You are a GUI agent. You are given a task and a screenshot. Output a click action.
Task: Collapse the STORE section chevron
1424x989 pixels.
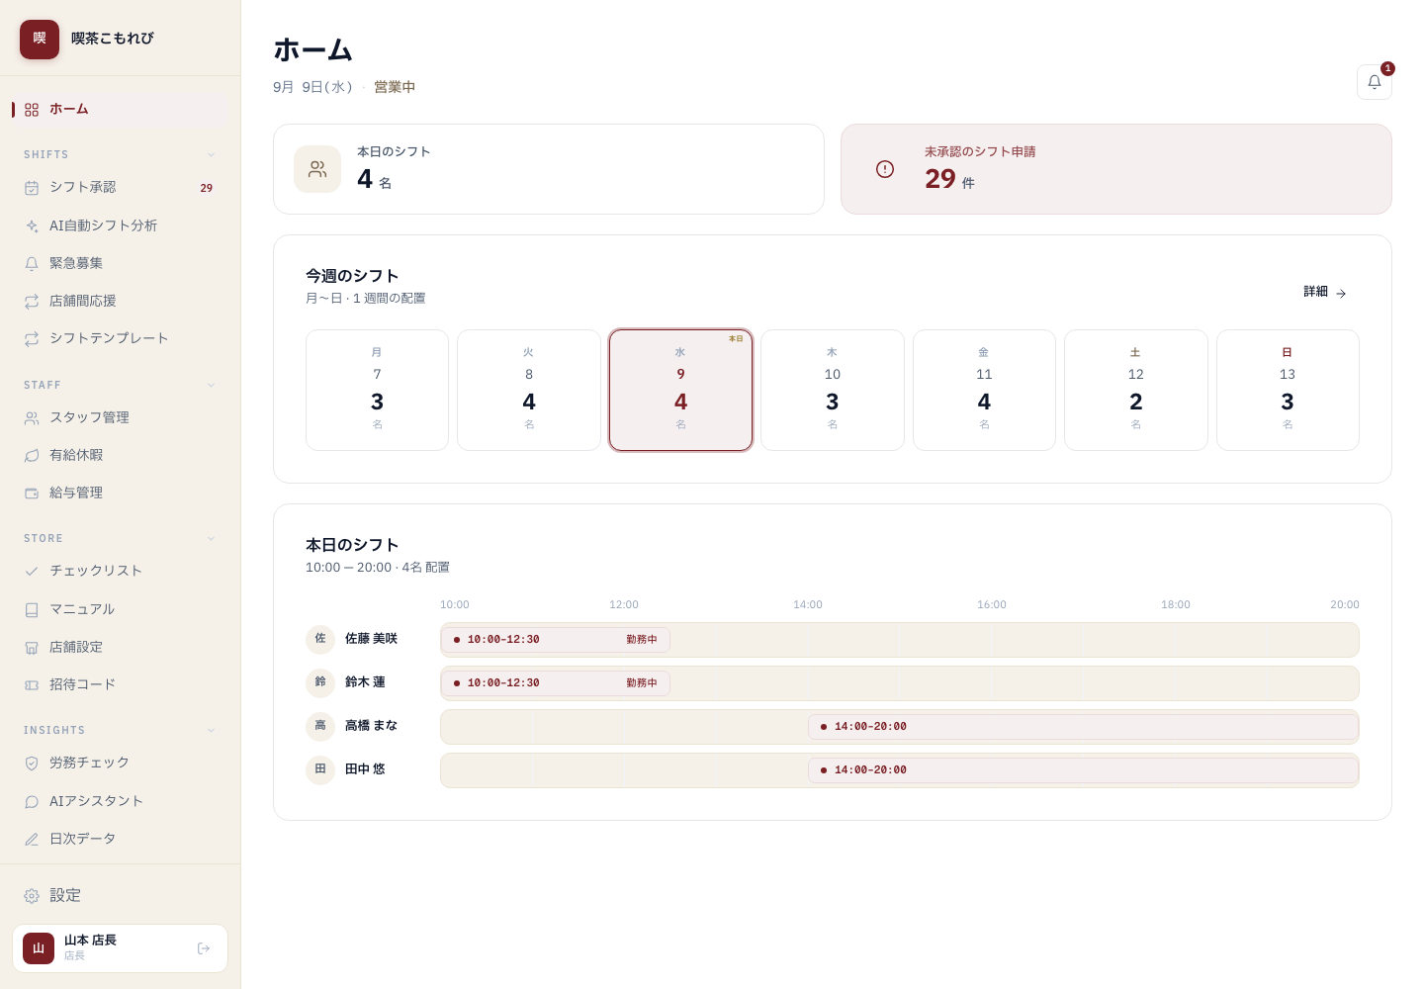(x=211, y=539)
